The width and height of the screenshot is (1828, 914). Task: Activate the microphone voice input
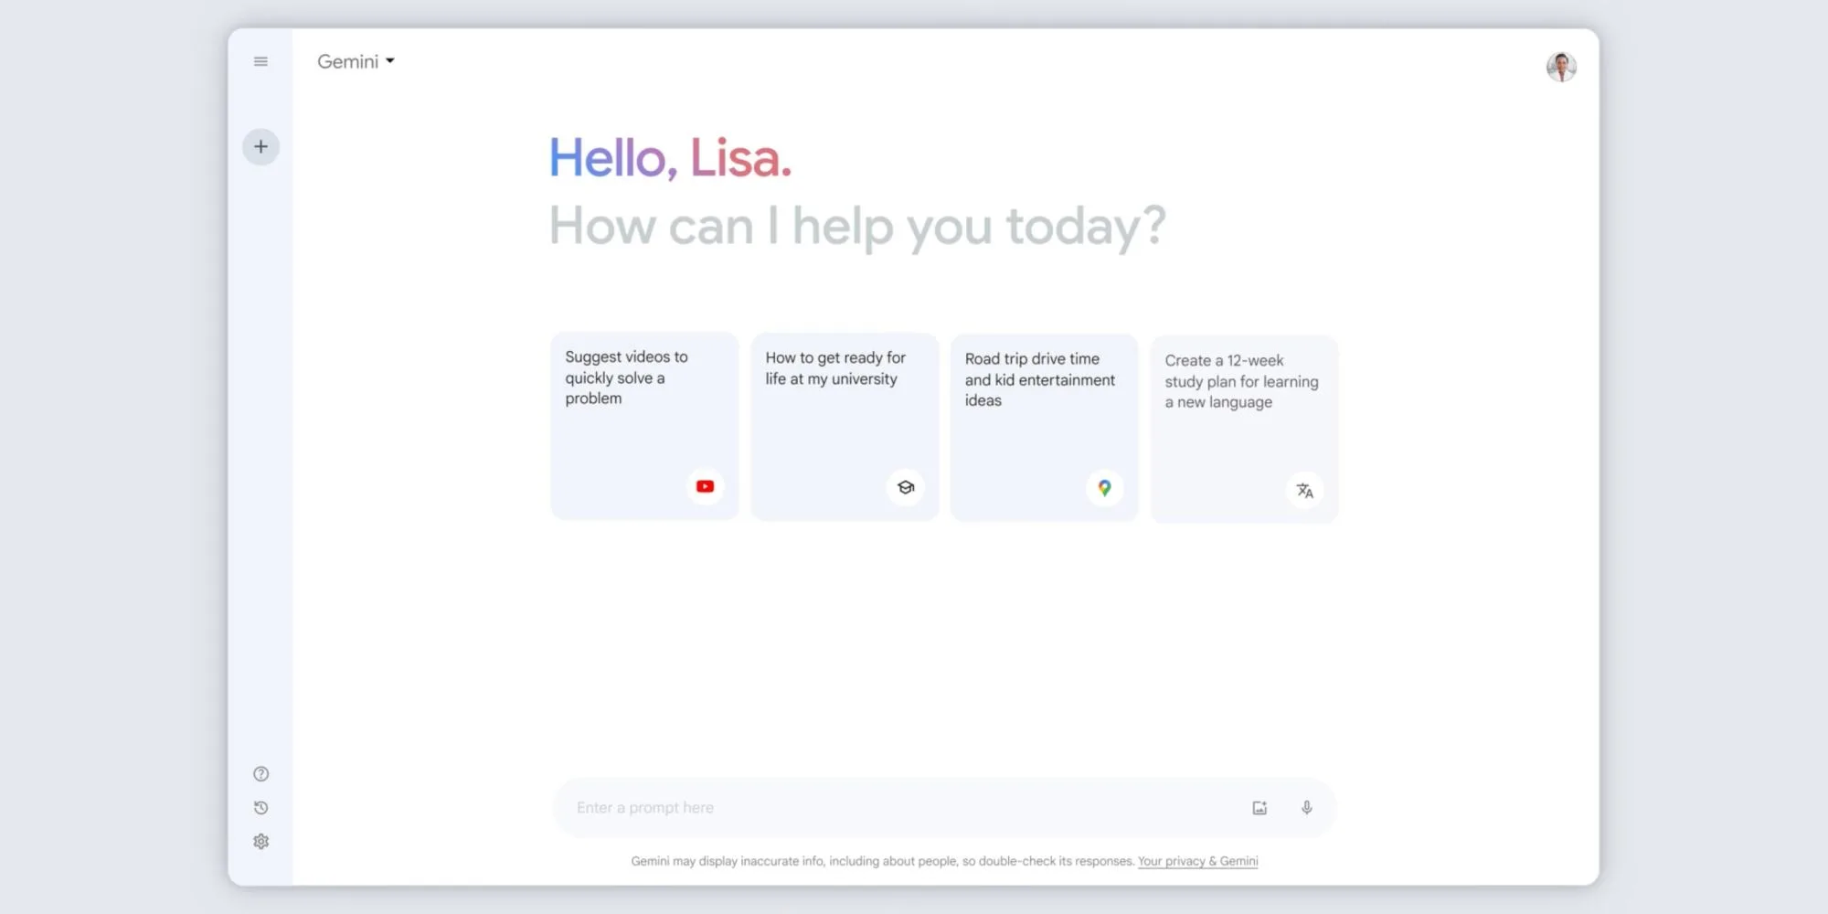tap(1307, 808)
